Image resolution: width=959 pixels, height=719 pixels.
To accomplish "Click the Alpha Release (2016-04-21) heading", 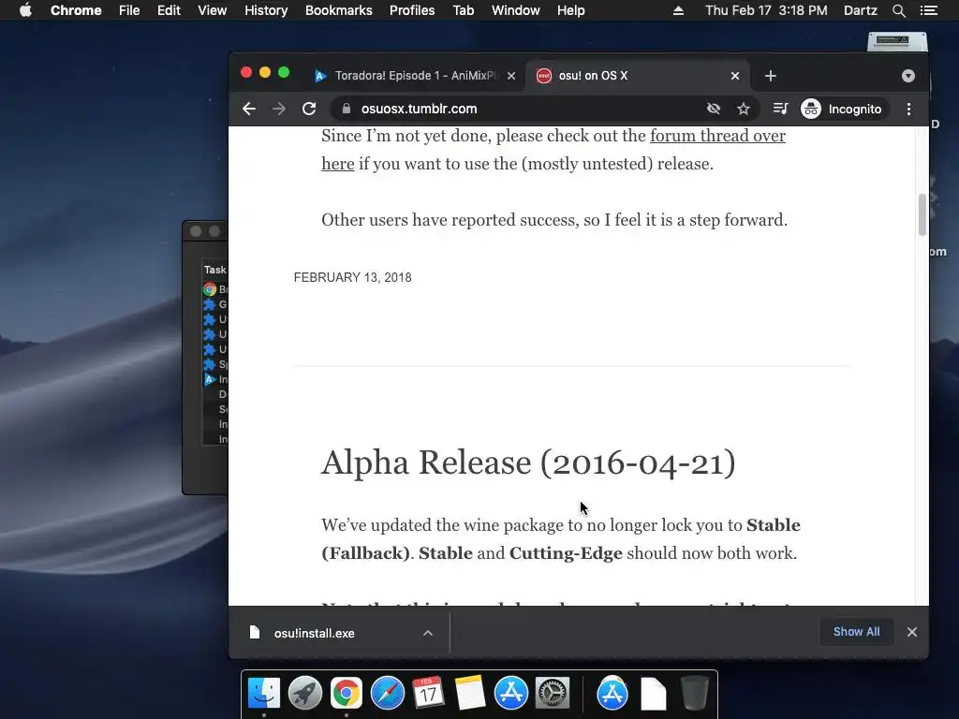I will click(528, 462).
